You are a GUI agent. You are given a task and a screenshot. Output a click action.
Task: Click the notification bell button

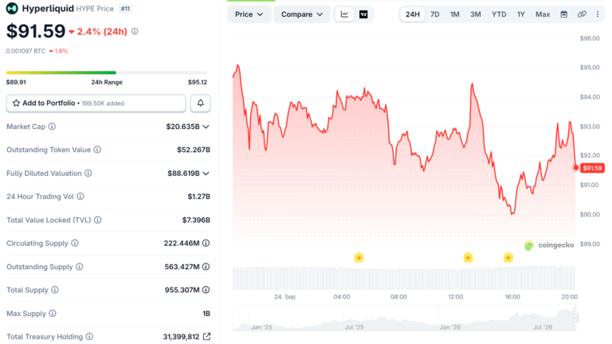click(200, 103)
